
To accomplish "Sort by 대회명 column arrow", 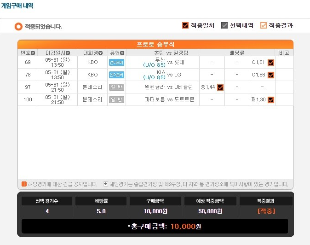I will point(100,53).
